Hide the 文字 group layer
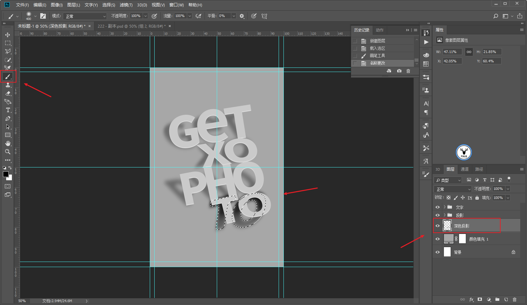The width and height of the screenshot is (527, 305). [437, 207]
